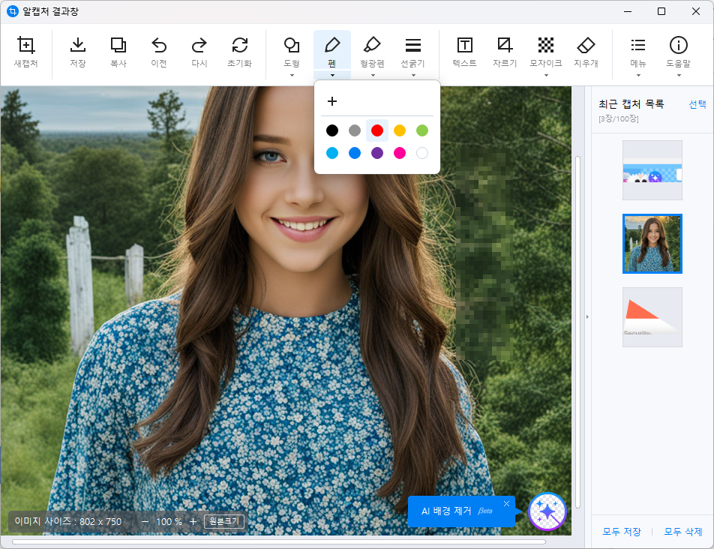Click the 원본크기 original size button
This screenshot has height=549, width=714.
click(224, 521)
